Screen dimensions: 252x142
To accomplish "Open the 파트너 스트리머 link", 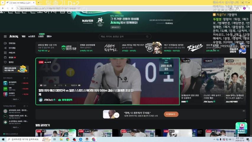I will click(x=11, y=134).
